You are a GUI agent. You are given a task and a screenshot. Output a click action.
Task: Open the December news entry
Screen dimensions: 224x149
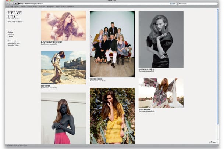14,43
